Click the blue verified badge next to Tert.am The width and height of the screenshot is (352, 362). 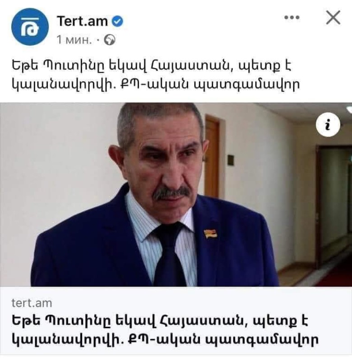pyautogui.click(x=118, y=21)
